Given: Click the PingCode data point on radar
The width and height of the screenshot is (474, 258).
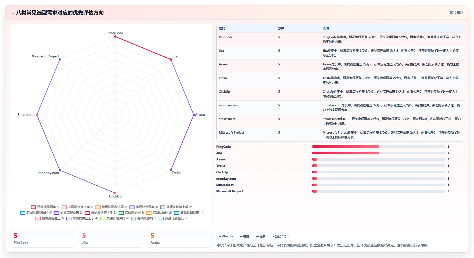Looking at the screenshot, I should point(115,37).
